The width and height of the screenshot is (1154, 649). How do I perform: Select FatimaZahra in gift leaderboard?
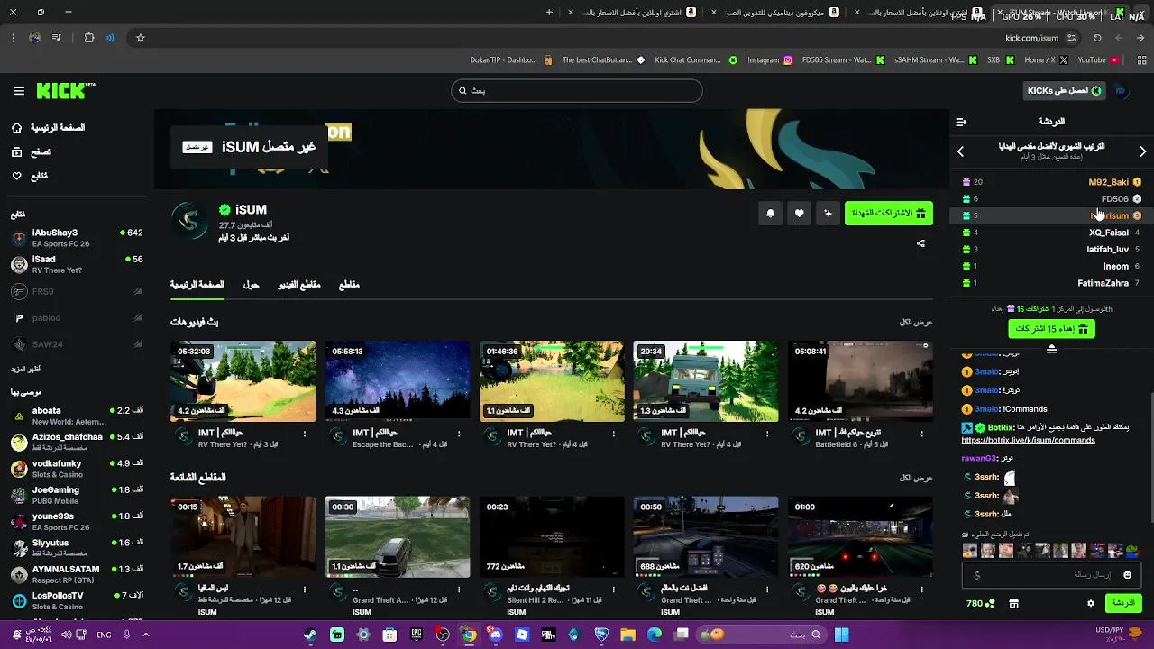pos(1051,283)
